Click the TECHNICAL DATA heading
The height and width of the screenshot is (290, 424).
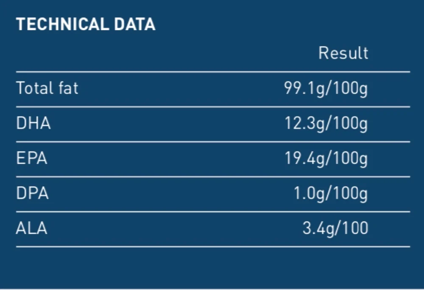coord(86,24)
